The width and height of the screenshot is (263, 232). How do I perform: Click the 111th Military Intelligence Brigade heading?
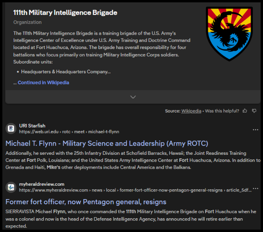[x=65, y=13]
